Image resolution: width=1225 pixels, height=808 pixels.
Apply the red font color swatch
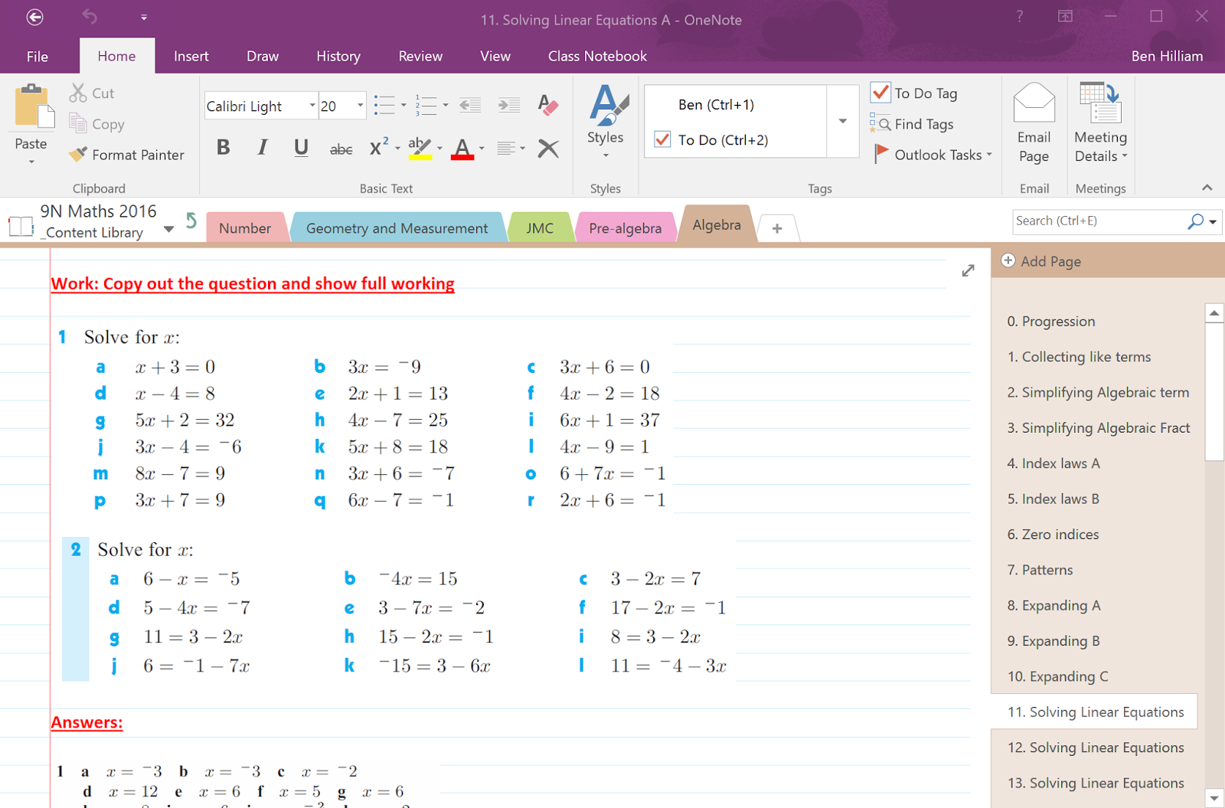click(x=462, y=148)
